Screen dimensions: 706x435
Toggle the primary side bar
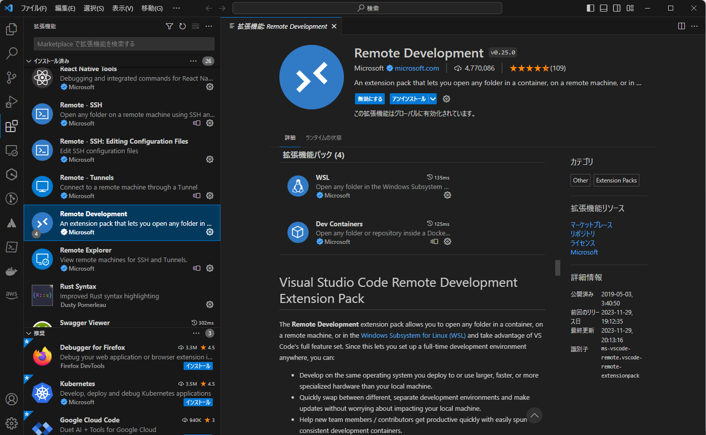(591, 8)
